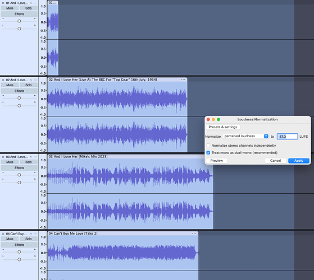314x280 pixels.
Task: Close track 04 Can't Buy with X
Action: pos(3,234)
